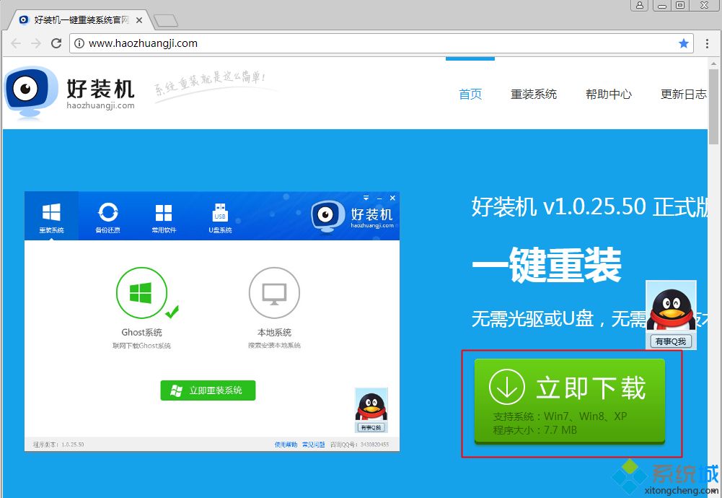Click the page vertical scrollbar thumb
This screenshot has height=498, width=722.
point(714,107)
